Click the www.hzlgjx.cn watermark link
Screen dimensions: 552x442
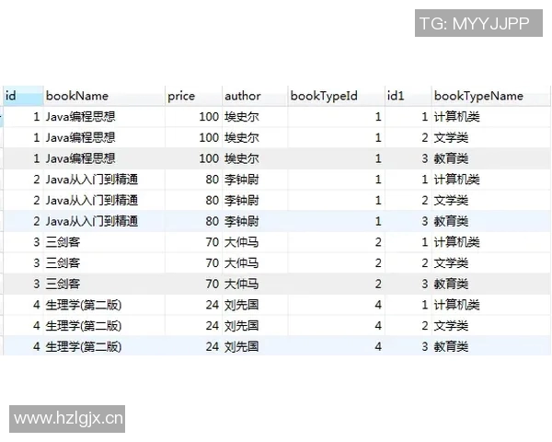point(69,420)
